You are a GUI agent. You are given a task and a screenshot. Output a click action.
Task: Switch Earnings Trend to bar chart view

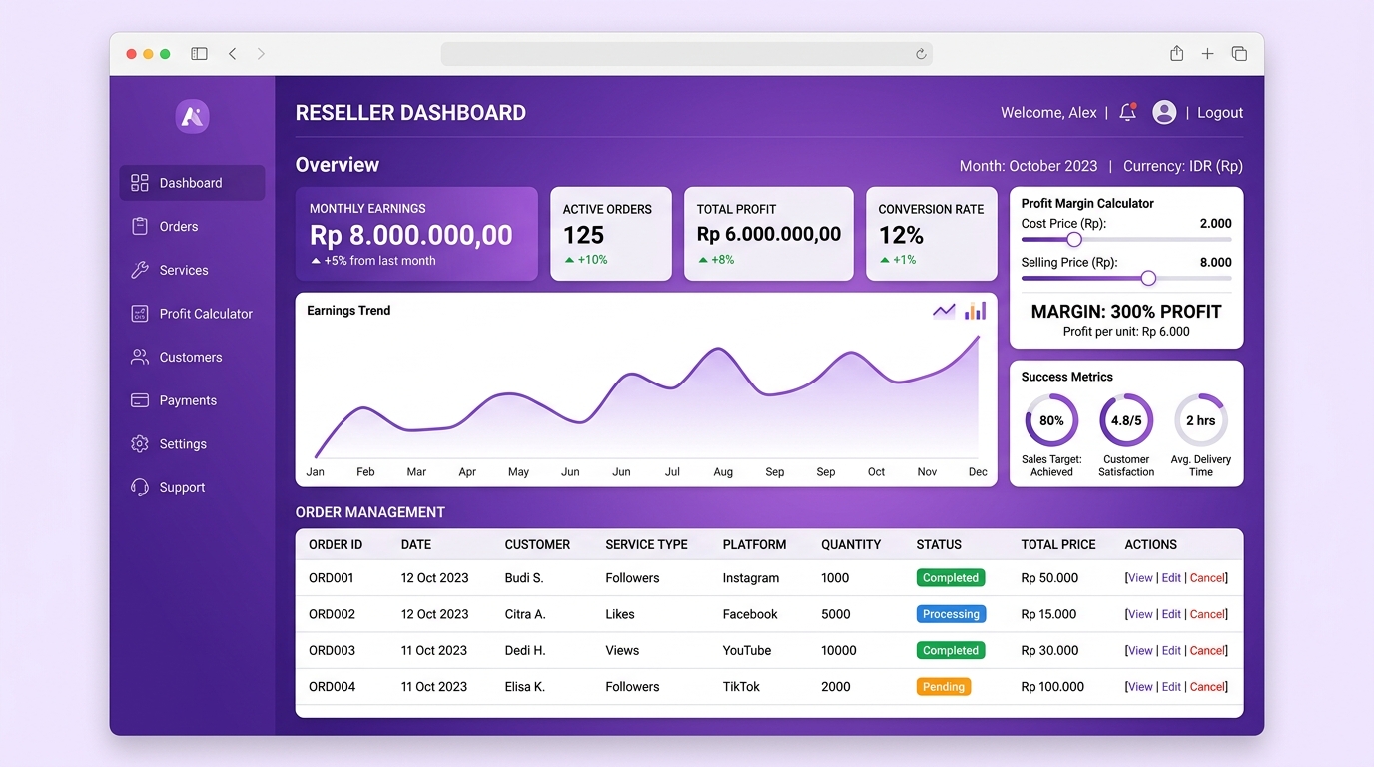click(976, 311)
